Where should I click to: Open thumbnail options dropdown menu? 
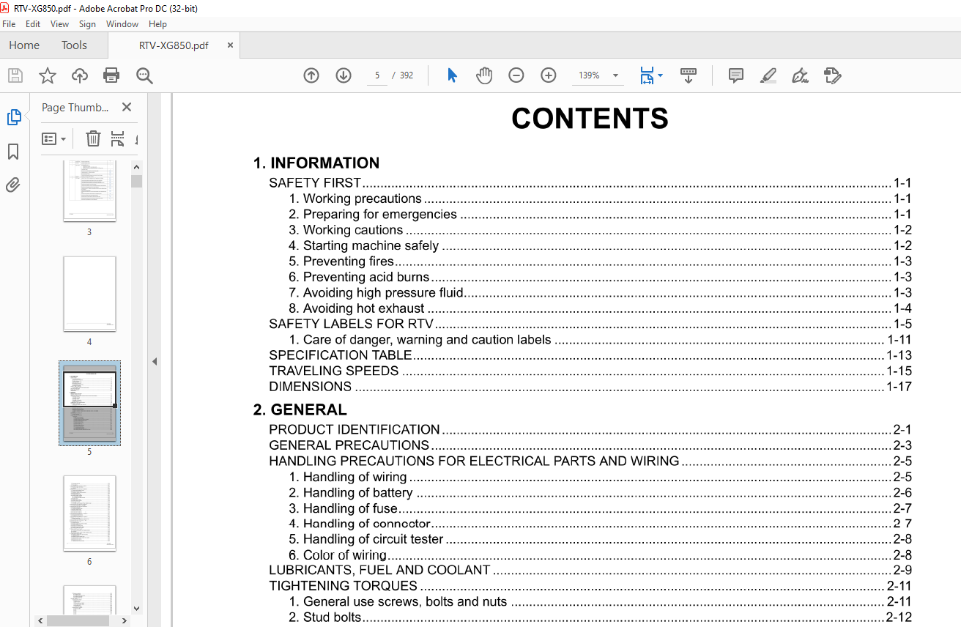point(54,138)
